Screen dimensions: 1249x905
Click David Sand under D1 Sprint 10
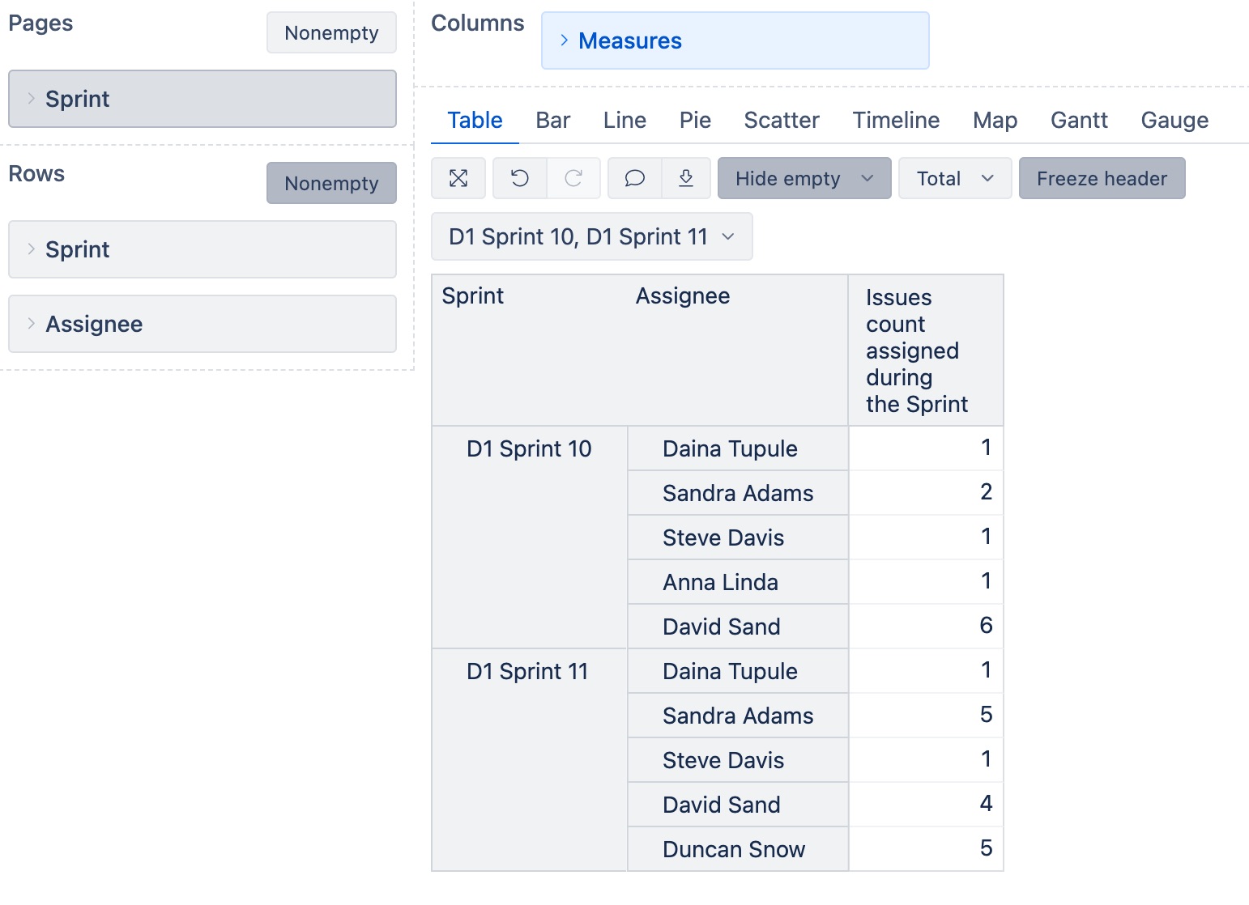(738, 627)
